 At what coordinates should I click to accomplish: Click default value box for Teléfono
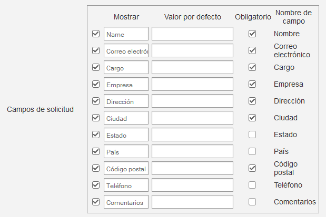point(192,185)
